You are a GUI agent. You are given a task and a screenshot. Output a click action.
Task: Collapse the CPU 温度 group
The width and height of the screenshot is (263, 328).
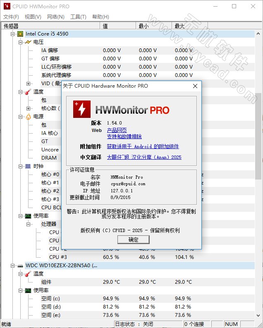coord(20,92)
